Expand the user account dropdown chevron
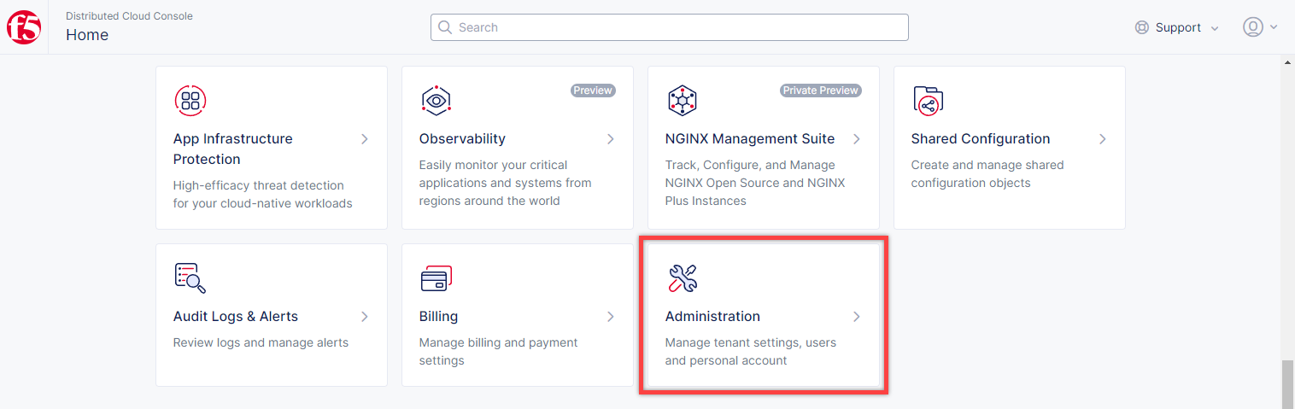Screen dimensions: 1295x409 1274,27
